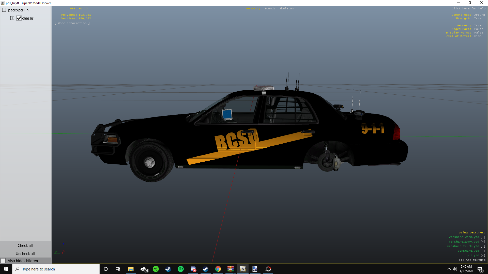Open File Explorer from the taskbar
Viewport: 488px width, 274px height.
(131, 269)
